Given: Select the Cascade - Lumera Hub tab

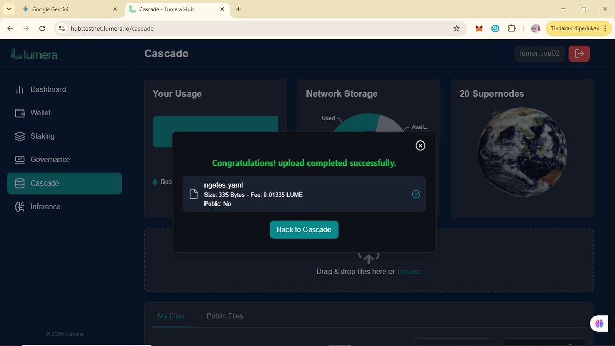Looking at the screenshot, I should pos(177,9).
